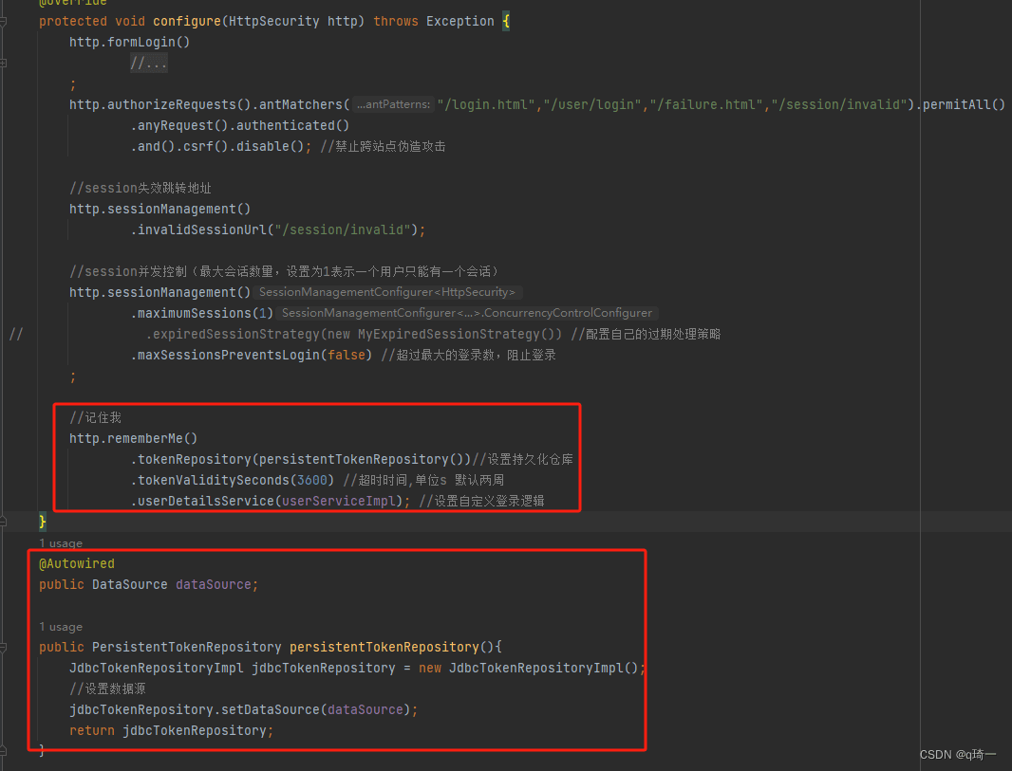Click the '...antPatterns:' parameter hint
Image resolution: width=1012 pixels, height=771 pixels.
click(x=393, y=104)
